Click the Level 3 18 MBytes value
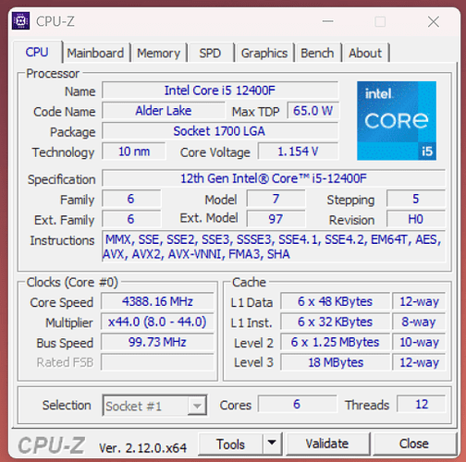The image size is (466, 462). [335, 362]
